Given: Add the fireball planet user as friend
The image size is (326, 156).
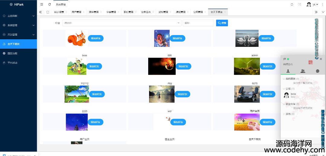Looking at the screenshot, I should [x=184, y=66].
